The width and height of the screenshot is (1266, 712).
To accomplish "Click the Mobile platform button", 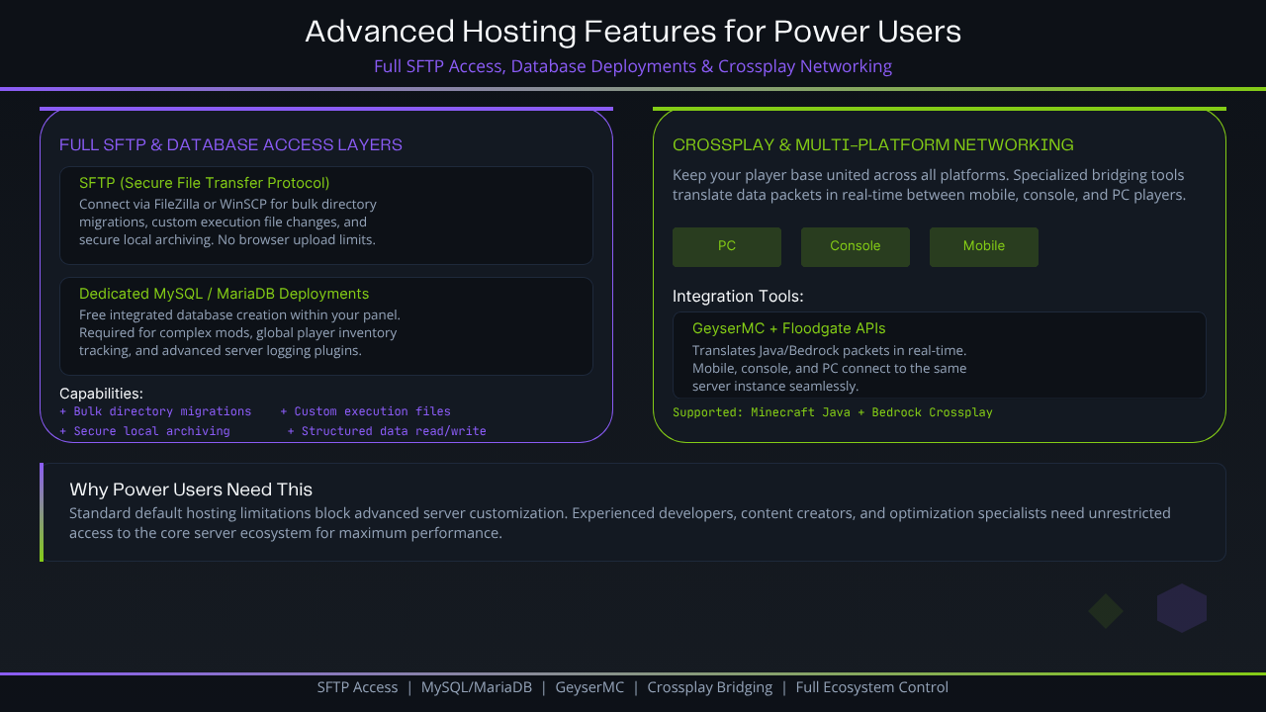I will click(x=984, y=247).
